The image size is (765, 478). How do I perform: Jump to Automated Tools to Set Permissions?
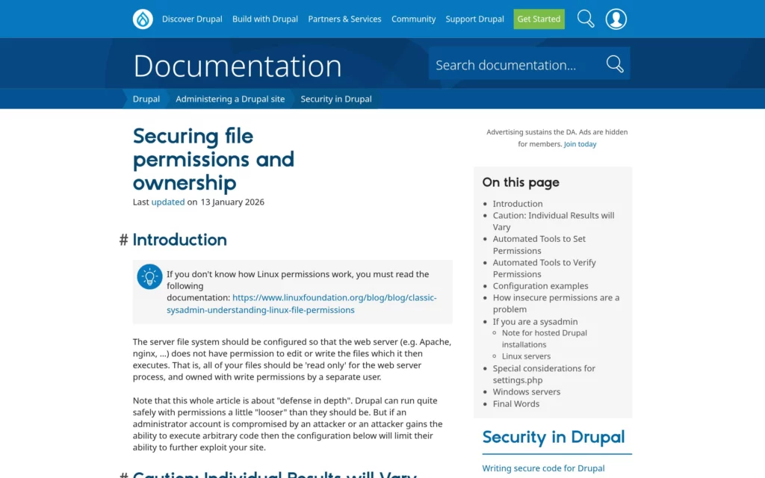(x=539, y=244)
